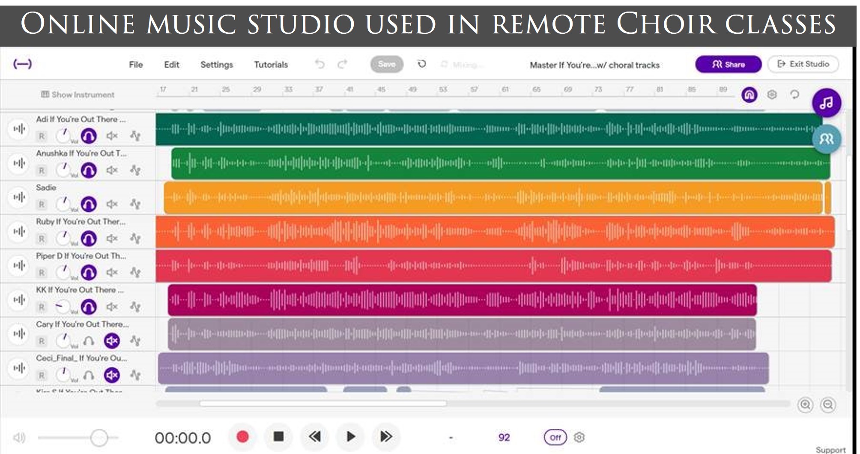
Task: Toggle the metronome Off switch
Action: click(x=555, y=437)
